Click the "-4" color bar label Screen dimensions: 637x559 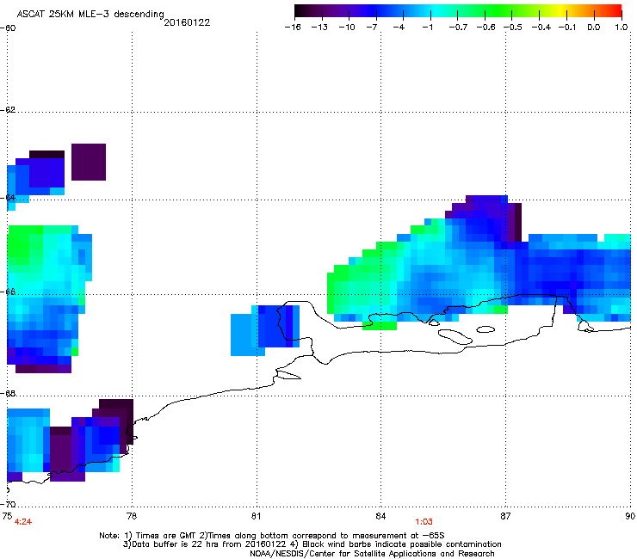point(399,28)
